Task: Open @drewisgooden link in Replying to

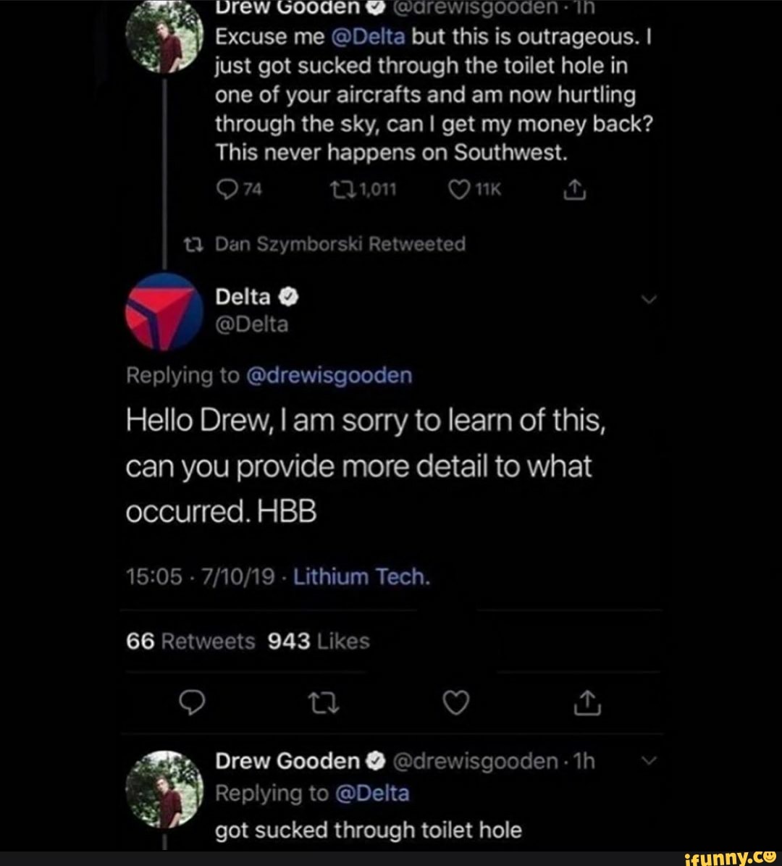Action: tap(329, 375)
